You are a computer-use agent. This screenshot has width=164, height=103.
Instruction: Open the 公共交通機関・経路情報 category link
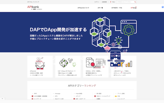[x=40, y=96]
